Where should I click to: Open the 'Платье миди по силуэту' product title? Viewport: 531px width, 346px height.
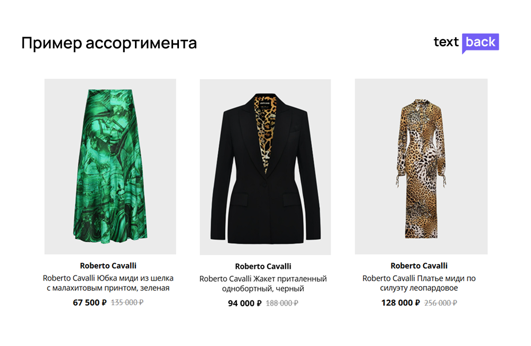coord(419,283)
